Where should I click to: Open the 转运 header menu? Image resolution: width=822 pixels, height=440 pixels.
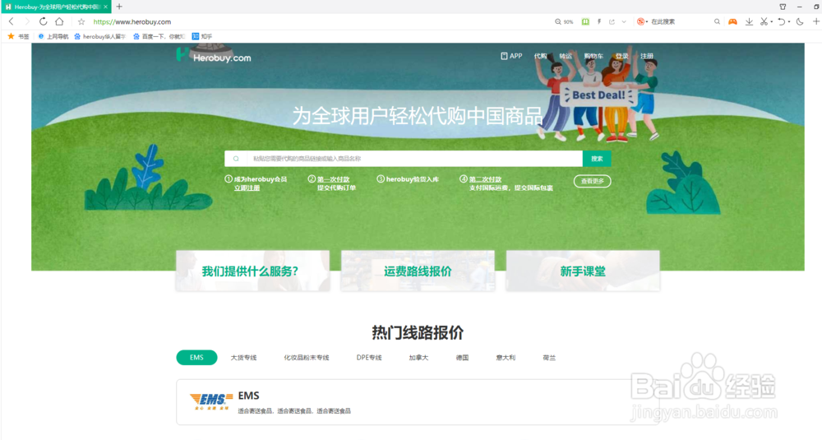[566, 56]
